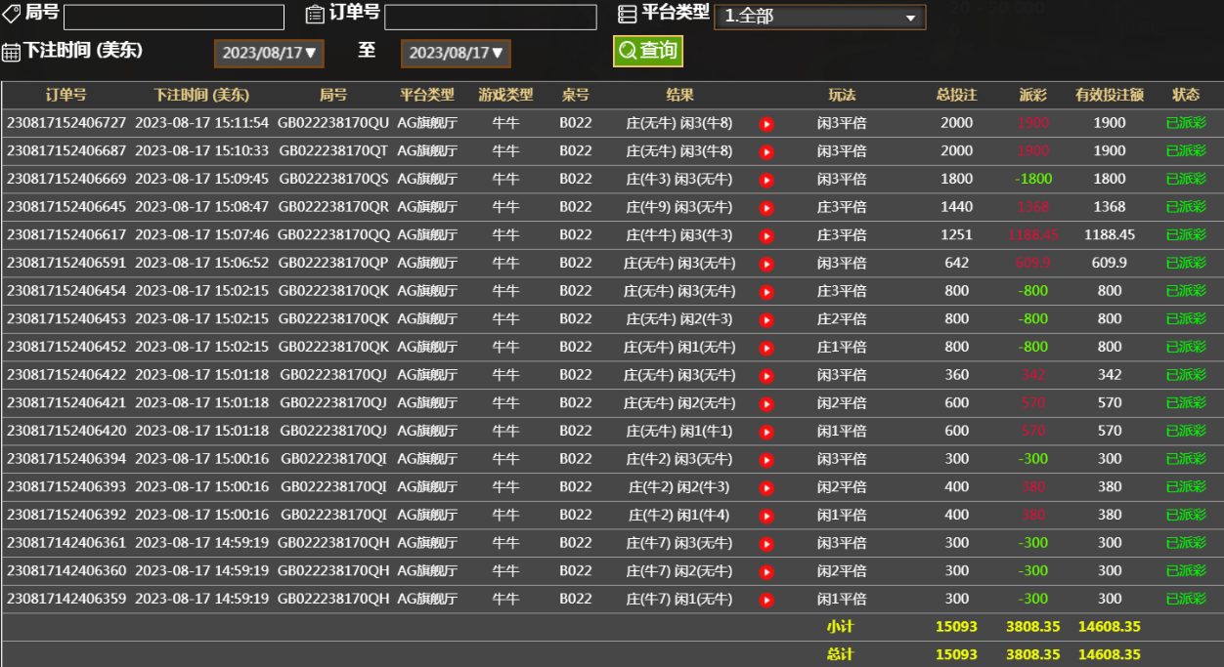The image size is (1224, 667).
Task: Play video replay for order 230817152406669
Action: [x=766, y=180]
